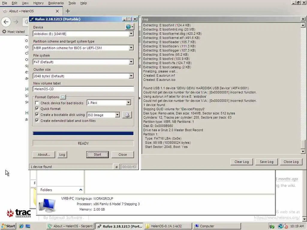Click the VM8-PC computer icon

[x=47, y=205]
